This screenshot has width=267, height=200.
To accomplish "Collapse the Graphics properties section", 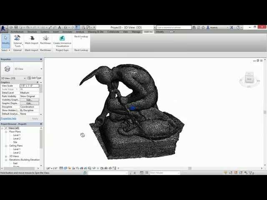I will click(38, 82).
